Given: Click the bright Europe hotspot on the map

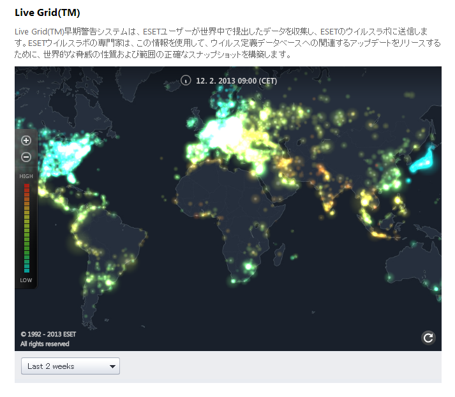Looking at the screenshot, I should [x=223, y=132].
